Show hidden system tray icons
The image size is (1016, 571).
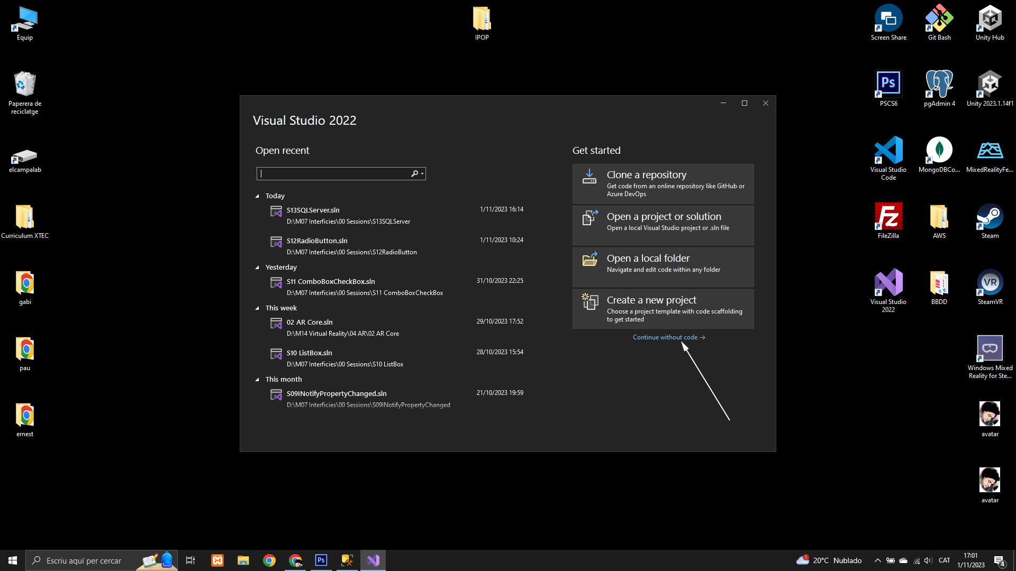click(877, 560)
